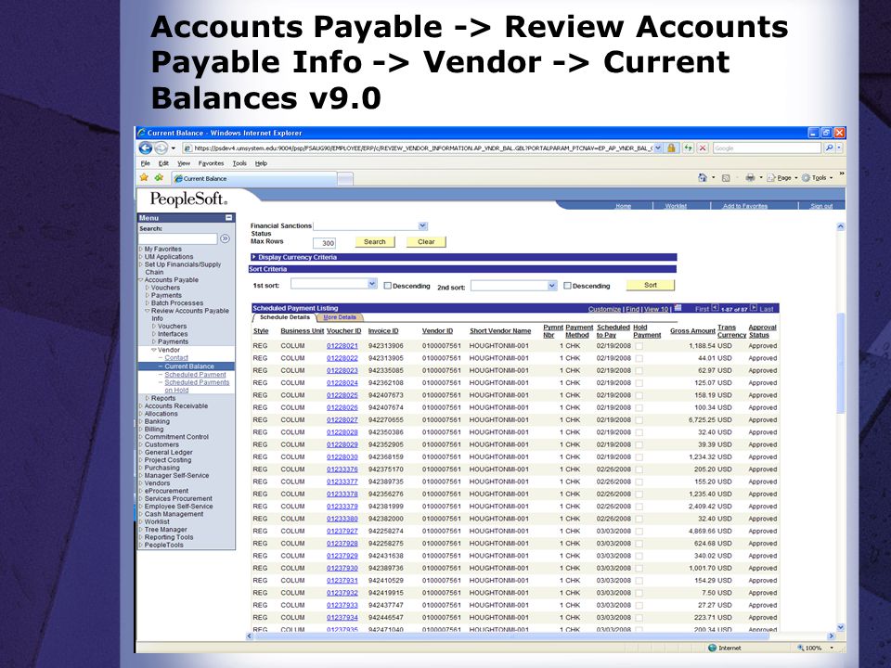The width and height of the screenshot is (891, 668).
Task: Click the Max Rows input field
Action: [324, 243]
